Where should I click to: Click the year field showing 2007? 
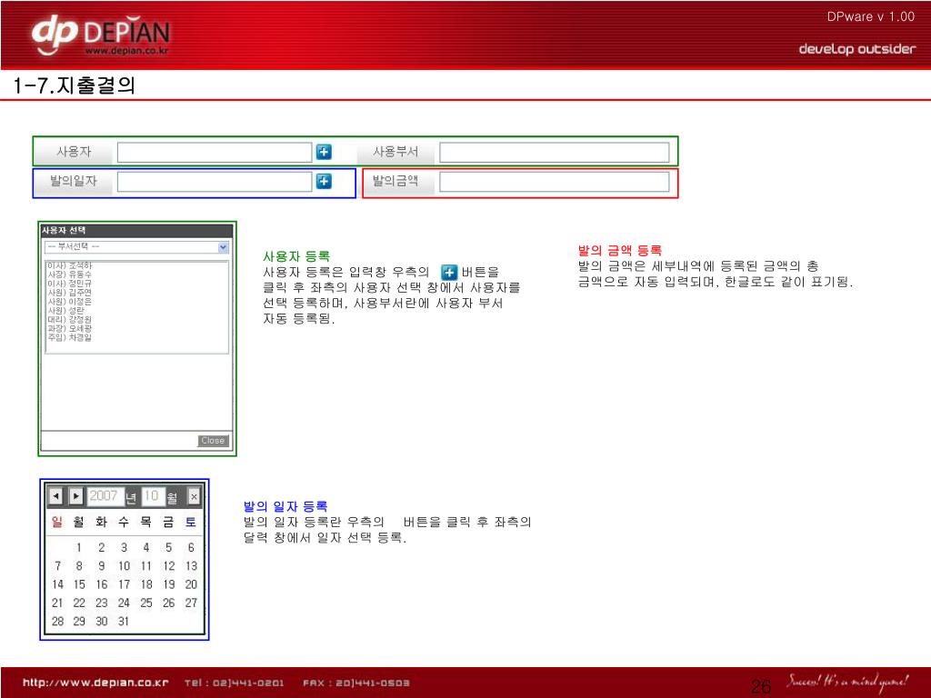point(104,496)
